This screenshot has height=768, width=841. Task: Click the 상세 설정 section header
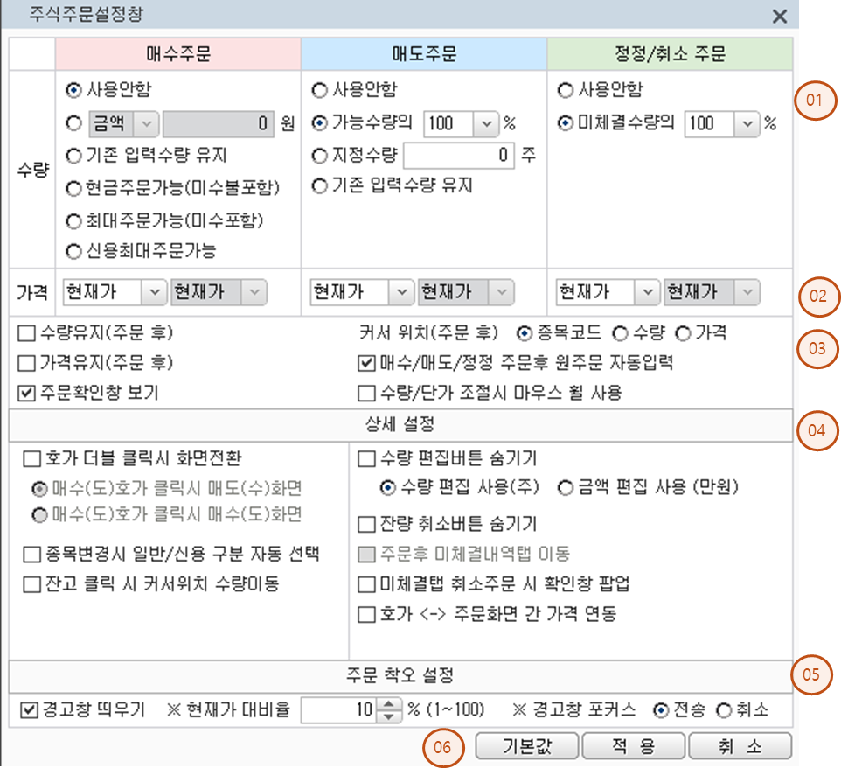pyautogui.click(x=400, y=425)
